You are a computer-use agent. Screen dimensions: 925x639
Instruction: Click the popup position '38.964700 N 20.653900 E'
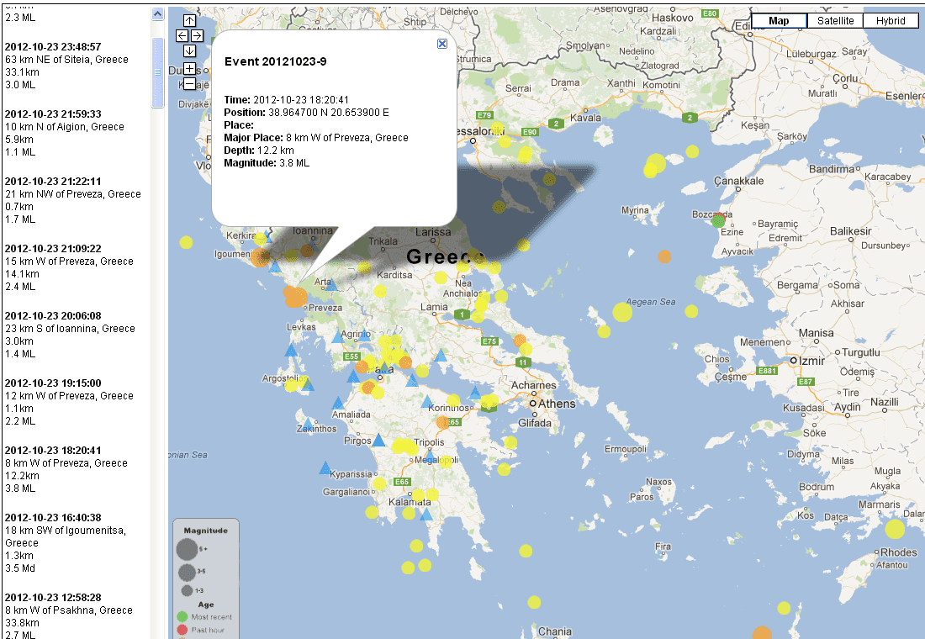click(329, 112)
